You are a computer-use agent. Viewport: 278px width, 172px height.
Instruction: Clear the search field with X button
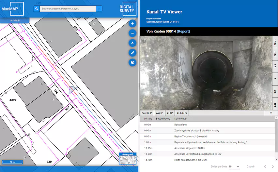[x=99, y=9]
